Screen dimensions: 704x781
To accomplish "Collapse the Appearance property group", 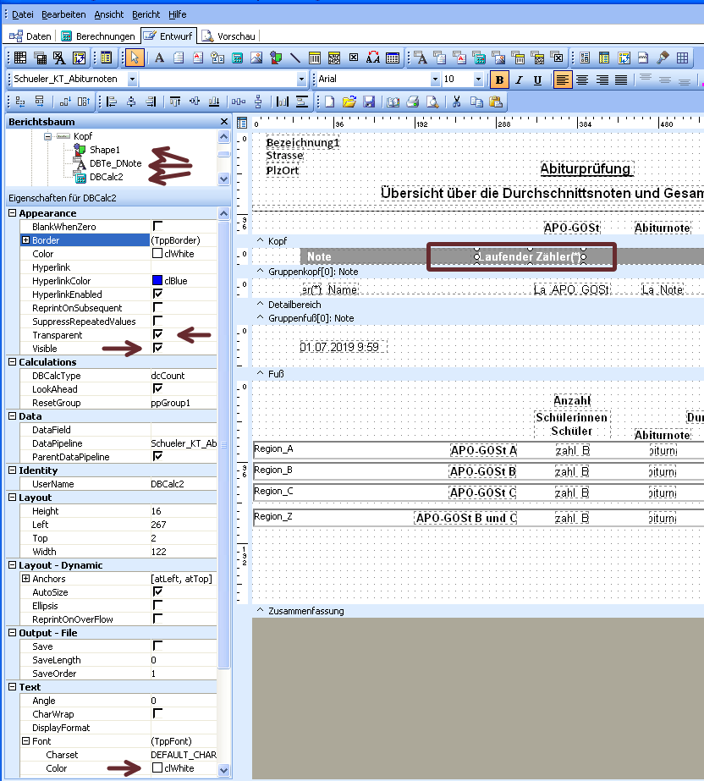I will 13,212.
